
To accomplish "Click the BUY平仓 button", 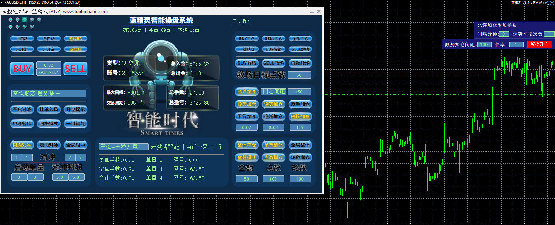I will point(247,38).
